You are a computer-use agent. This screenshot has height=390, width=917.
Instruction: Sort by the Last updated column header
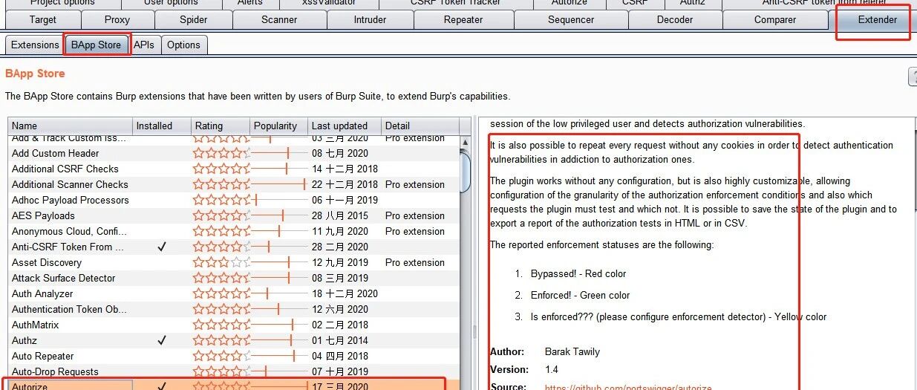pyautogui.click(x=345, y=126)
